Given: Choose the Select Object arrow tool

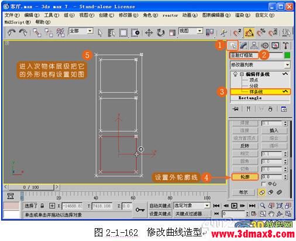Looking at the screenshot, I should point(100,33).
